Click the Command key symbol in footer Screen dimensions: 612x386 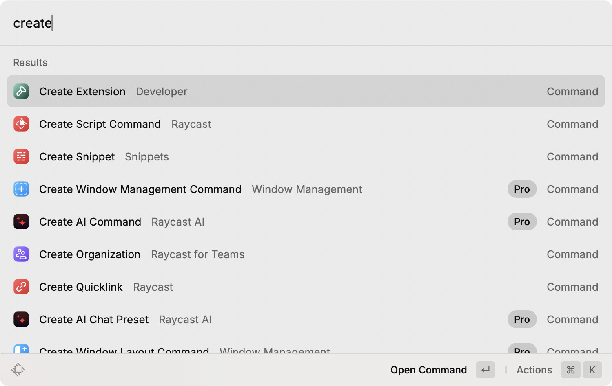(571, 370)
